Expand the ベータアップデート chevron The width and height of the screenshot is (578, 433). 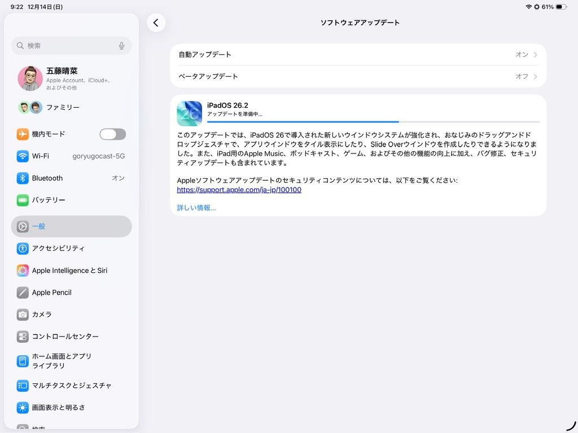535,77
